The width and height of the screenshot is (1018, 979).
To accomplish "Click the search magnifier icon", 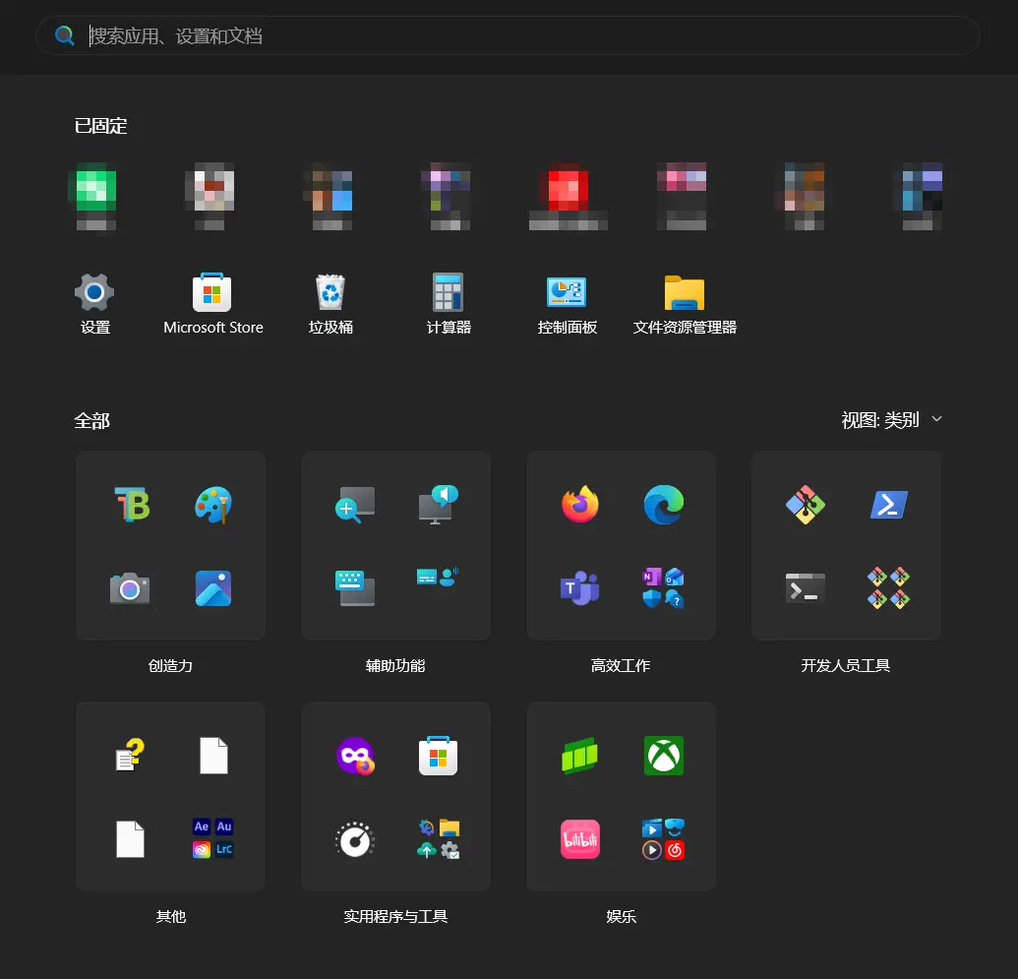I will 64,35.
